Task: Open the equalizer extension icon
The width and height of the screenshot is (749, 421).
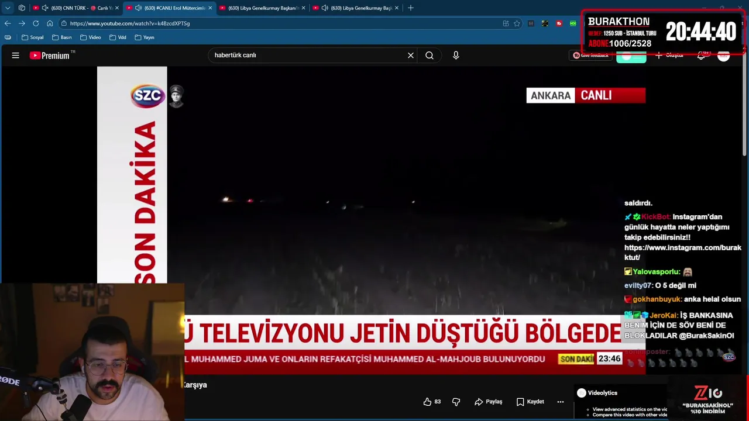Action: 531,23
